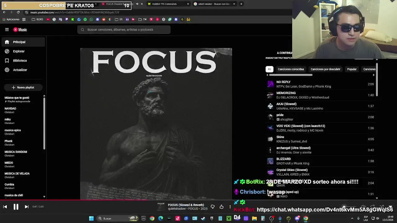Dislike FOCUS (Slowed & Reverb)
Image resolution: width=397 pixels, height=223 pixels.
212,207
